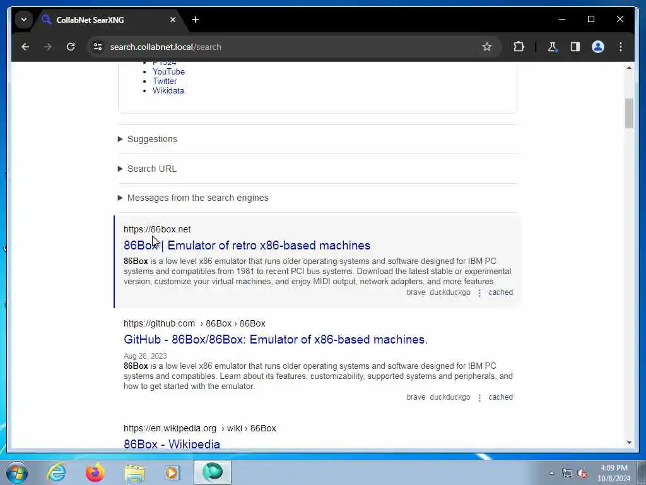This screenshot has height=485, width=646.
Task: Open the Chrome three-dot menu
Action: click(x=621, y=47)
